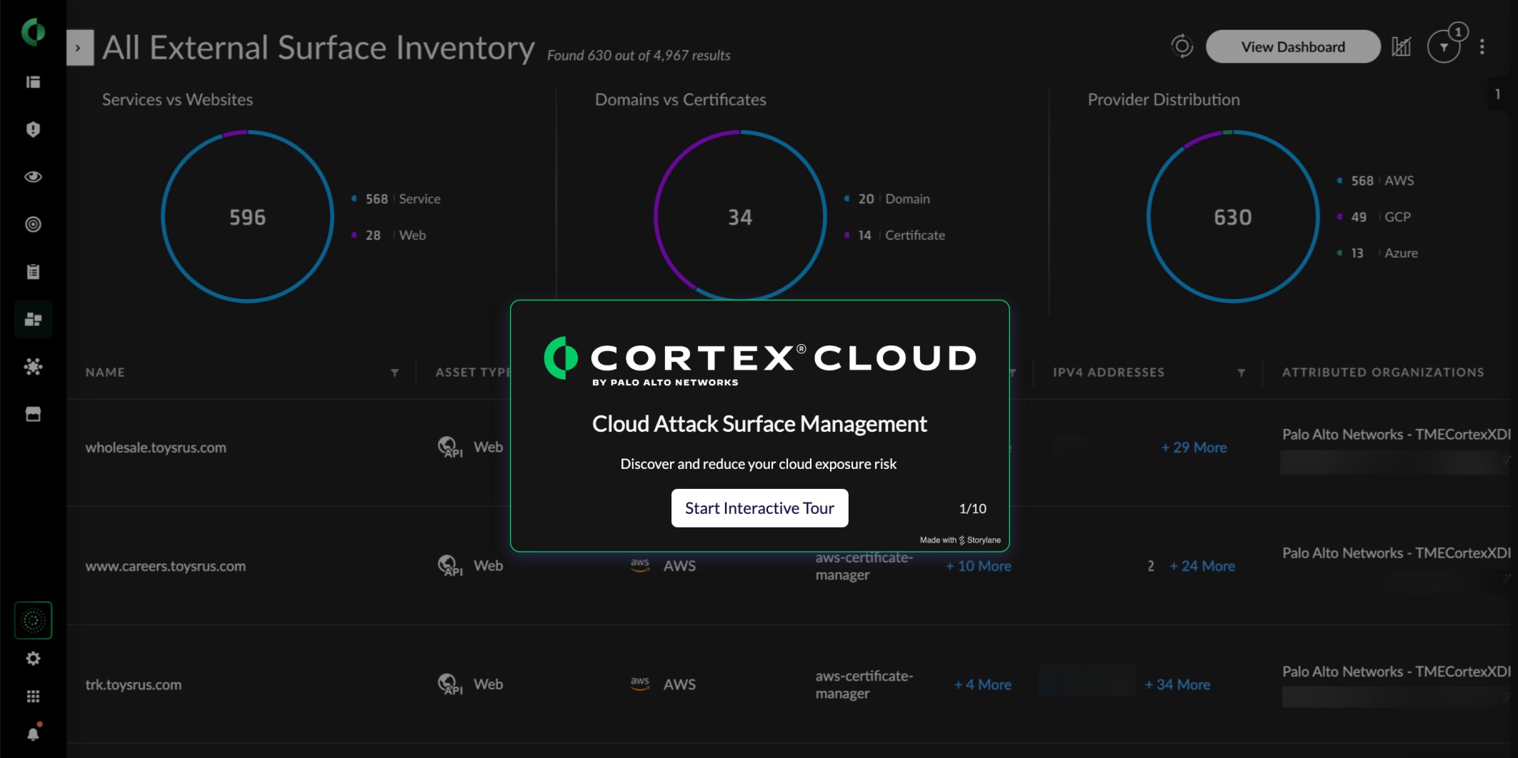Expand + 4 More for trk.toysrus.com

click(x=982, y=684)
